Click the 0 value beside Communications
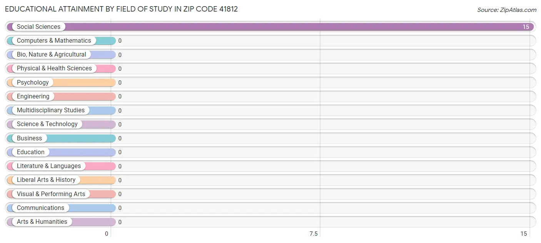Image resolution: width=541 pixels, height=243 pixels. click(120, 208)
